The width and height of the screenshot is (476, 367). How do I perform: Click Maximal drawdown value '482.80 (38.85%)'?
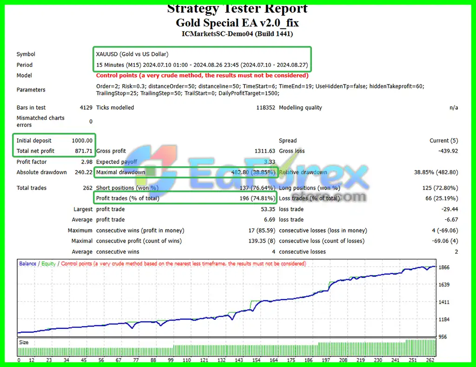(253, 172)
